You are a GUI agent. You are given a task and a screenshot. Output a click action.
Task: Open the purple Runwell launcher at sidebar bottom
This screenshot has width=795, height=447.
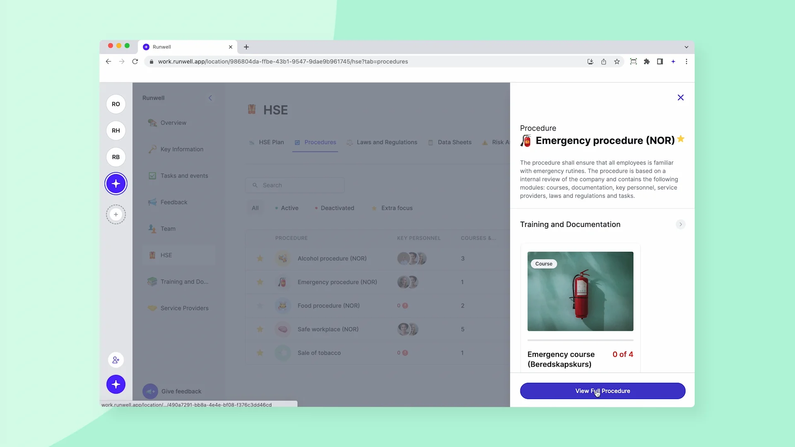[x=116, y=385]
